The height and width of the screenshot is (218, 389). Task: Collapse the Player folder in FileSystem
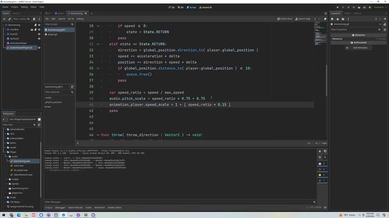click(5, 152)
